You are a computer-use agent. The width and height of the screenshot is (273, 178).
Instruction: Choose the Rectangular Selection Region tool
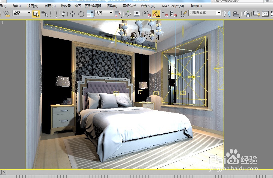pos(54,14)
